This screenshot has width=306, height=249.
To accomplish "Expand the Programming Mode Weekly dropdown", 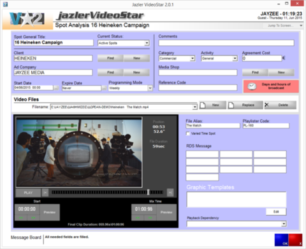I will 150,88.
